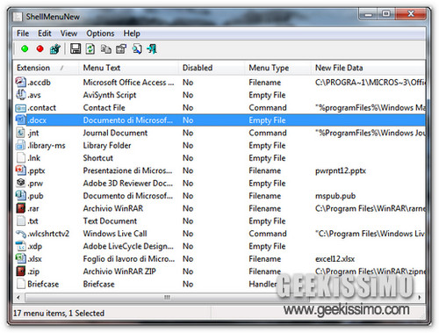Click the 'Handler' menu type of Briefcase

tap(263, 284)
